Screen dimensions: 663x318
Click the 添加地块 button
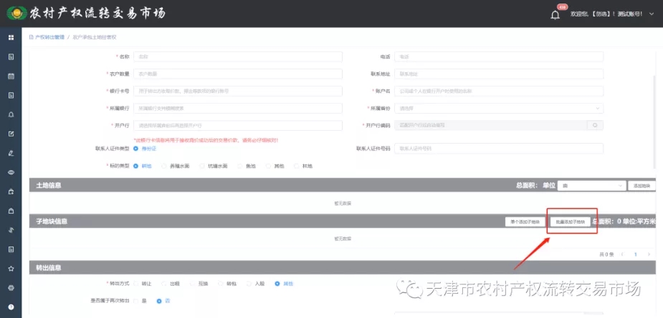point(641,186)
